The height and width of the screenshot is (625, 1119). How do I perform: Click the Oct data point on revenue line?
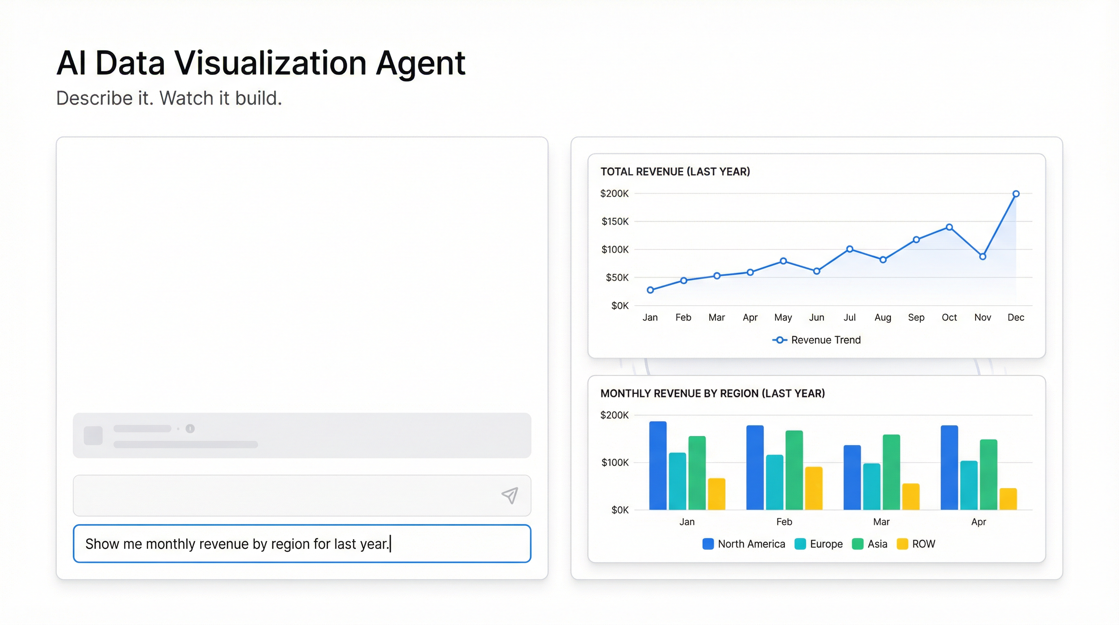[949, 227]
